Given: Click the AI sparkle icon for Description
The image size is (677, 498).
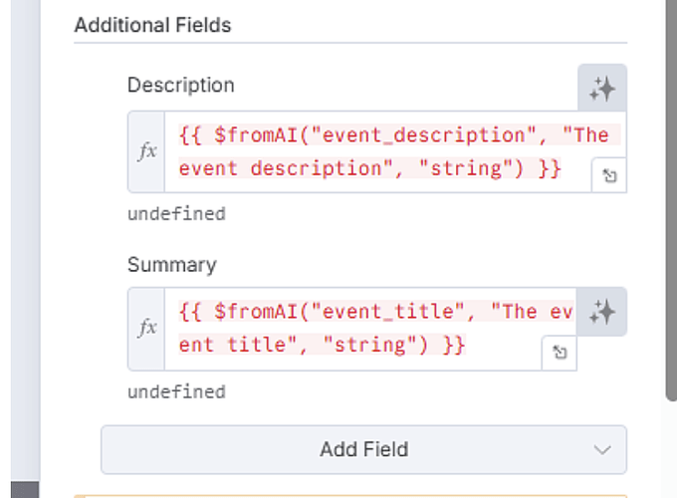Looking at the screenshot, I should [602, 89].
